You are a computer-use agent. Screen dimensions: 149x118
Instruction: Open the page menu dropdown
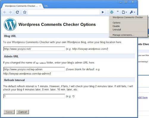tap(124, 12)
